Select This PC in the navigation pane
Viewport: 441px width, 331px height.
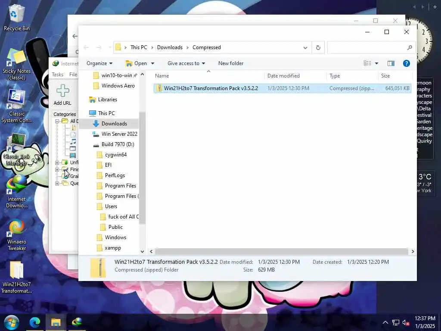[102, 113]
